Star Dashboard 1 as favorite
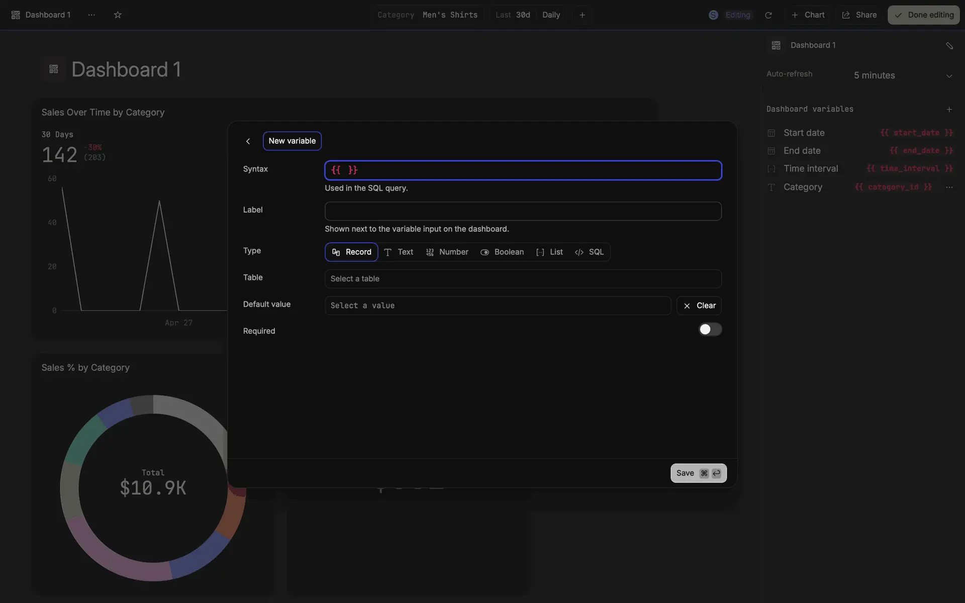This screenshot has width=965, height=603. [x=118, y=15]
